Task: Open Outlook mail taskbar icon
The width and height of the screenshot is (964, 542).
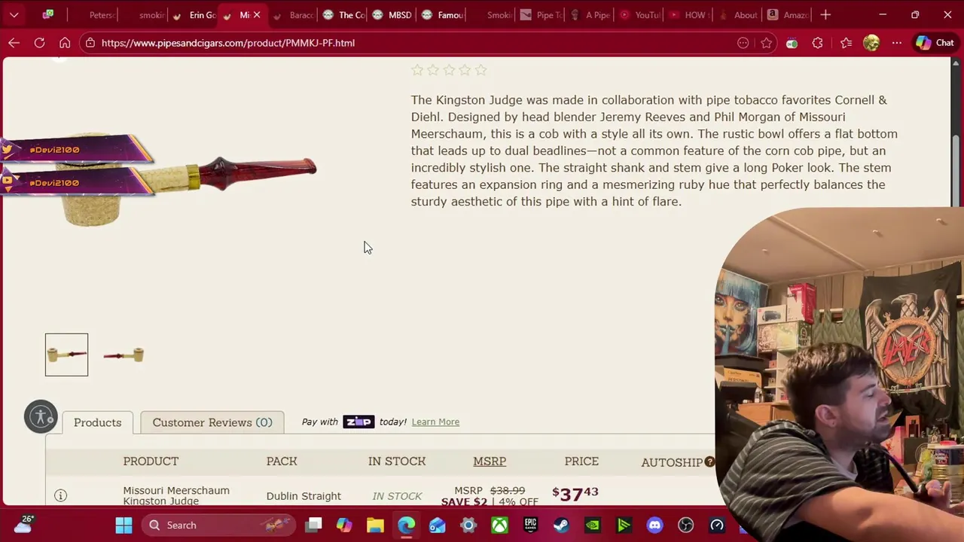Action: (x=437, y=525)
